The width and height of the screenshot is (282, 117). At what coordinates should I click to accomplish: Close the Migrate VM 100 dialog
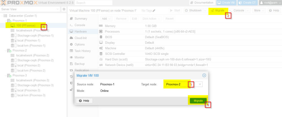tap(204, 75)
